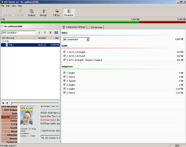Image resolution: width=186 pixels, height=147 pixels.
Task: Uncheck subpicture 6. French
Action: click(64, 93)
